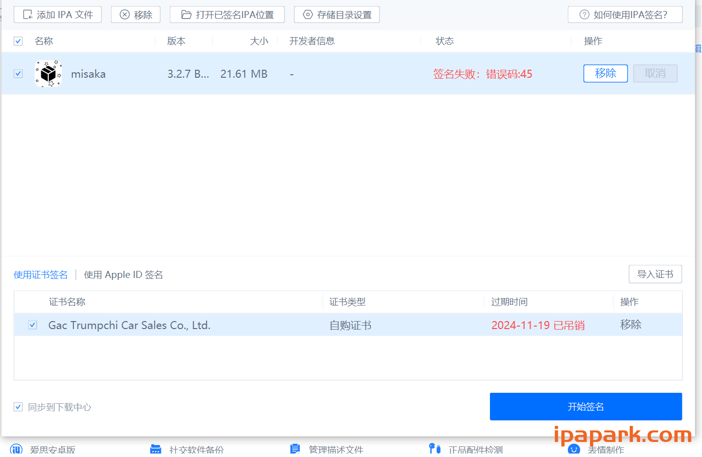This screenshot has width=702, height=457.
Task: Click the 移除 circle-x toolbar icon
Action: [124, 14]
